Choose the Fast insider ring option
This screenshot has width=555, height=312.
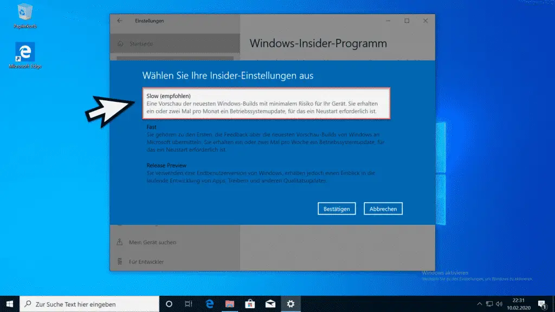(266, 138)
